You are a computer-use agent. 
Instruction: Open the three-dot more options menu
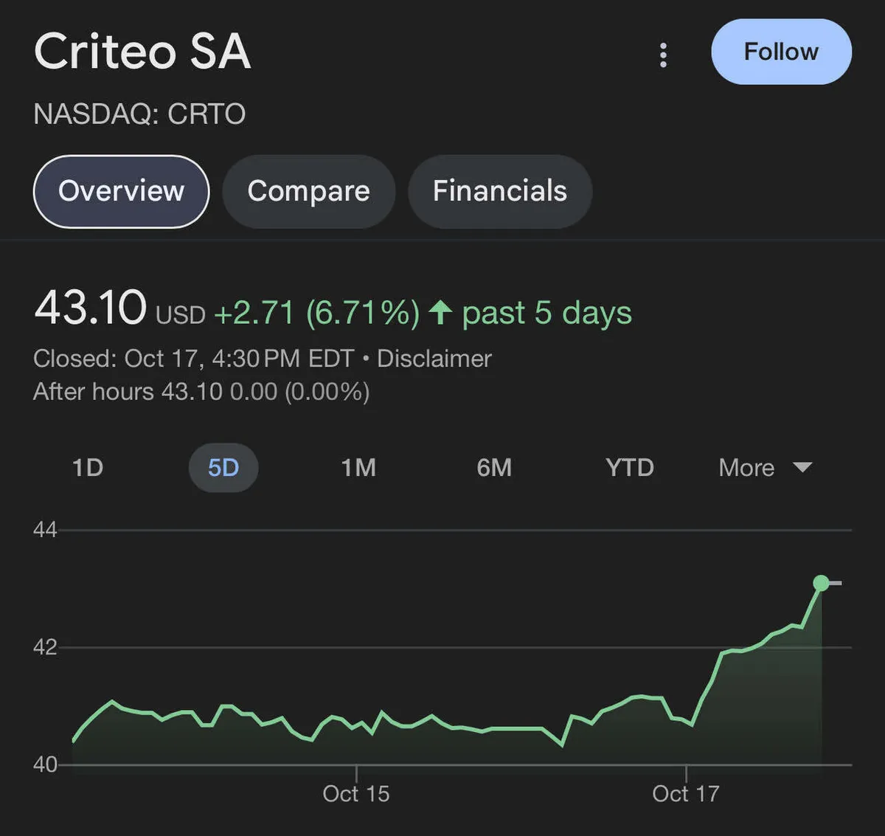[x=663, y=55]
